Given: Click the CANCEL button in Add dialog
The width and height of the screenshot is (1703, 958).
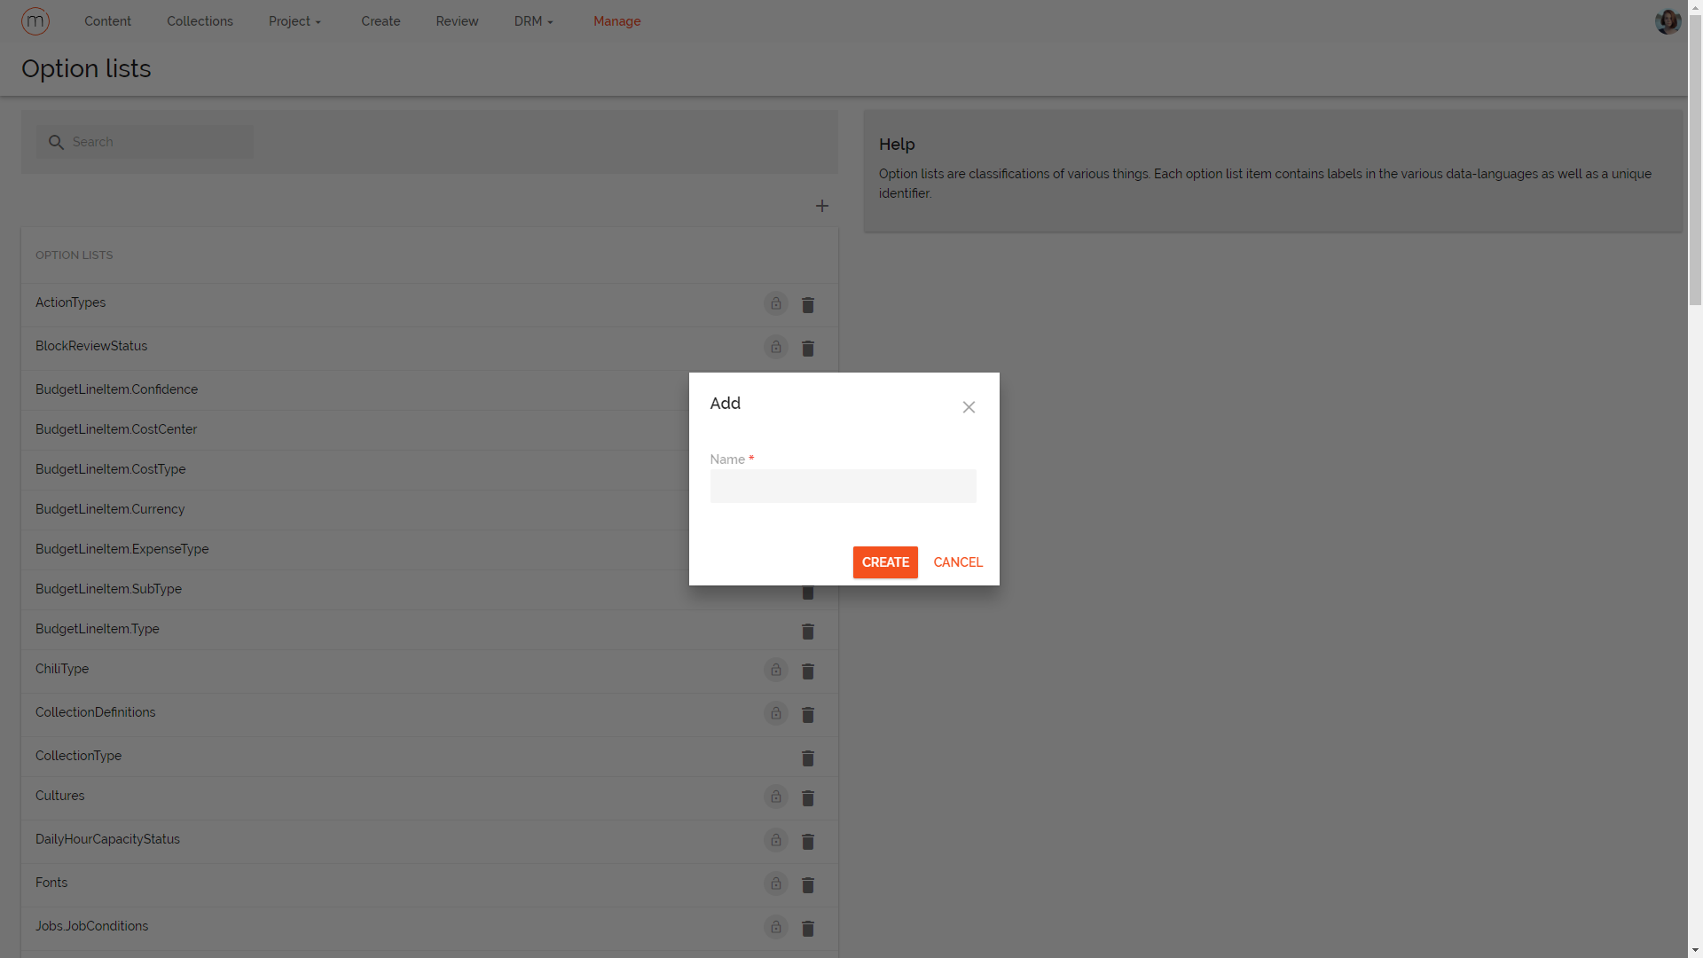Looking at the screenshot, I should 958,562.
